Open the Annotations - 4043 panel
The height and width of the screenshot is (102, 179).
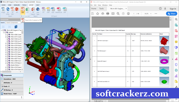pyautogui.click(x=12, y=79)
